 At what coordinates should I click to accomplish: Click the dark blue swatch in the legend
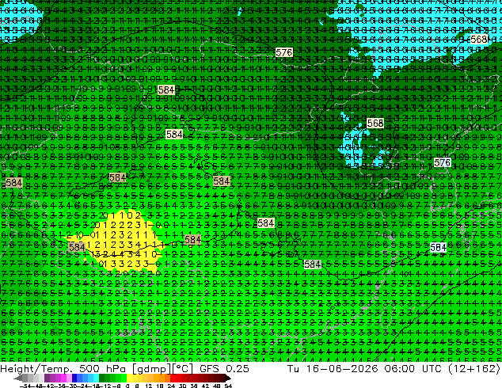click(x=74, y=378)
